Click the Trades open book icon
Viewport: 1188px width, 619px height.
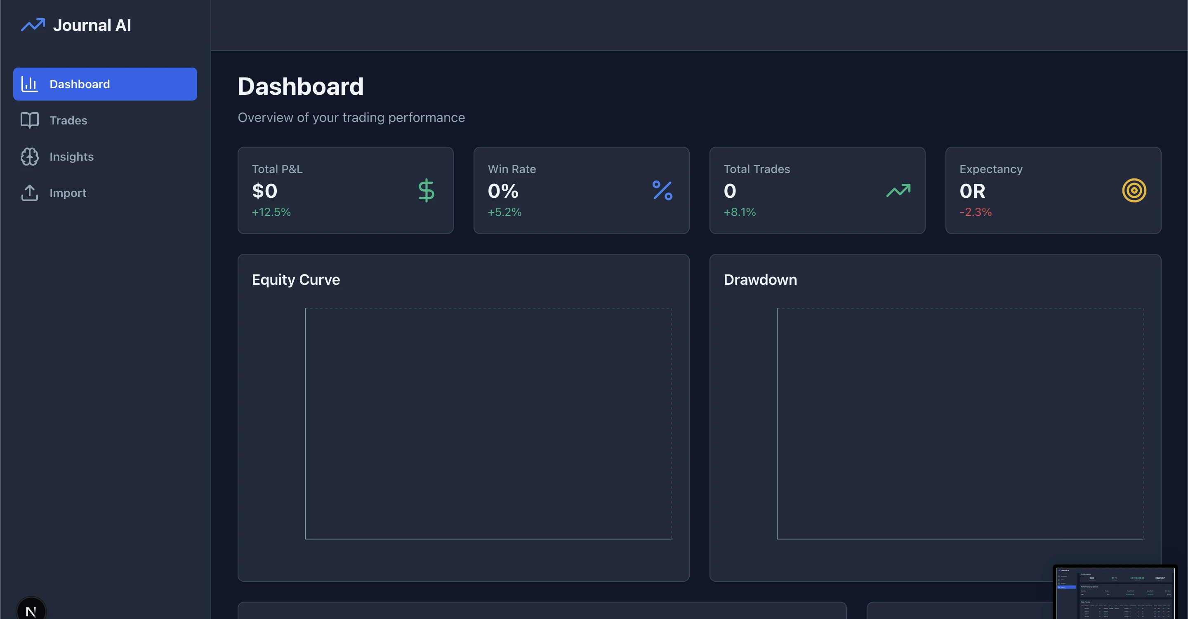[30, 120]
